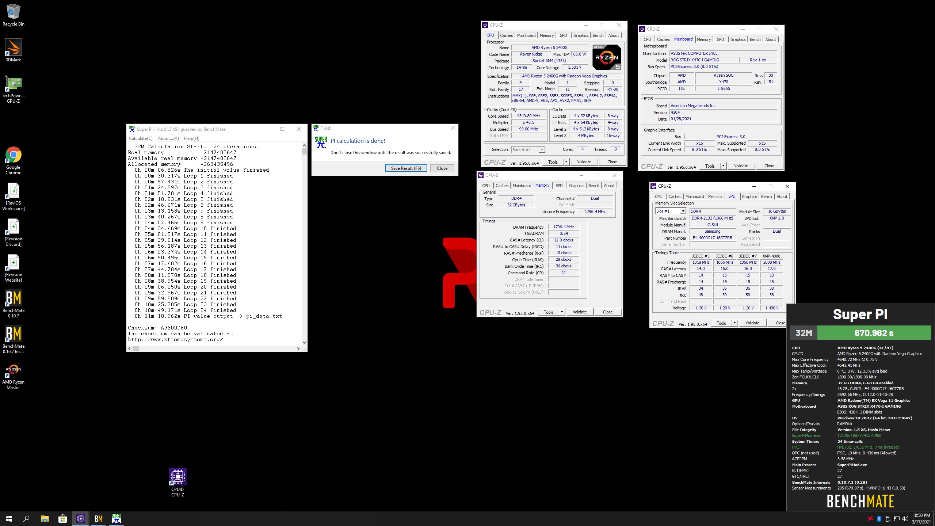Image resolution: width=935 pixels, height=526 pixels.
Task: Open the TechPowerUp GPU-Z shortcut
Action: click(14, 89)
